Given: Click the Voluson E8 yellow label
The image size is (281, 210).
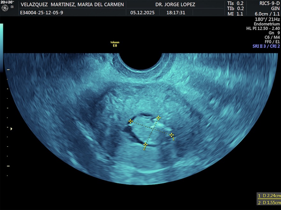Looking at the screenshot, I should (x=115, y=44).
